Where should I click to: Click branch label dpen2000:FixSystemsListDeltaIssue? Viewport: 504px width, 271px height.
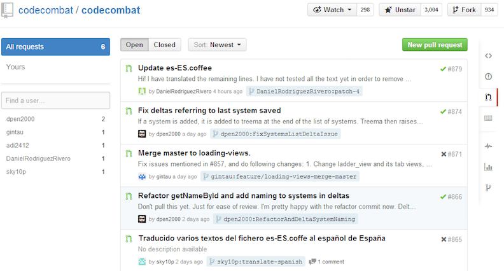tap(276, 134)
